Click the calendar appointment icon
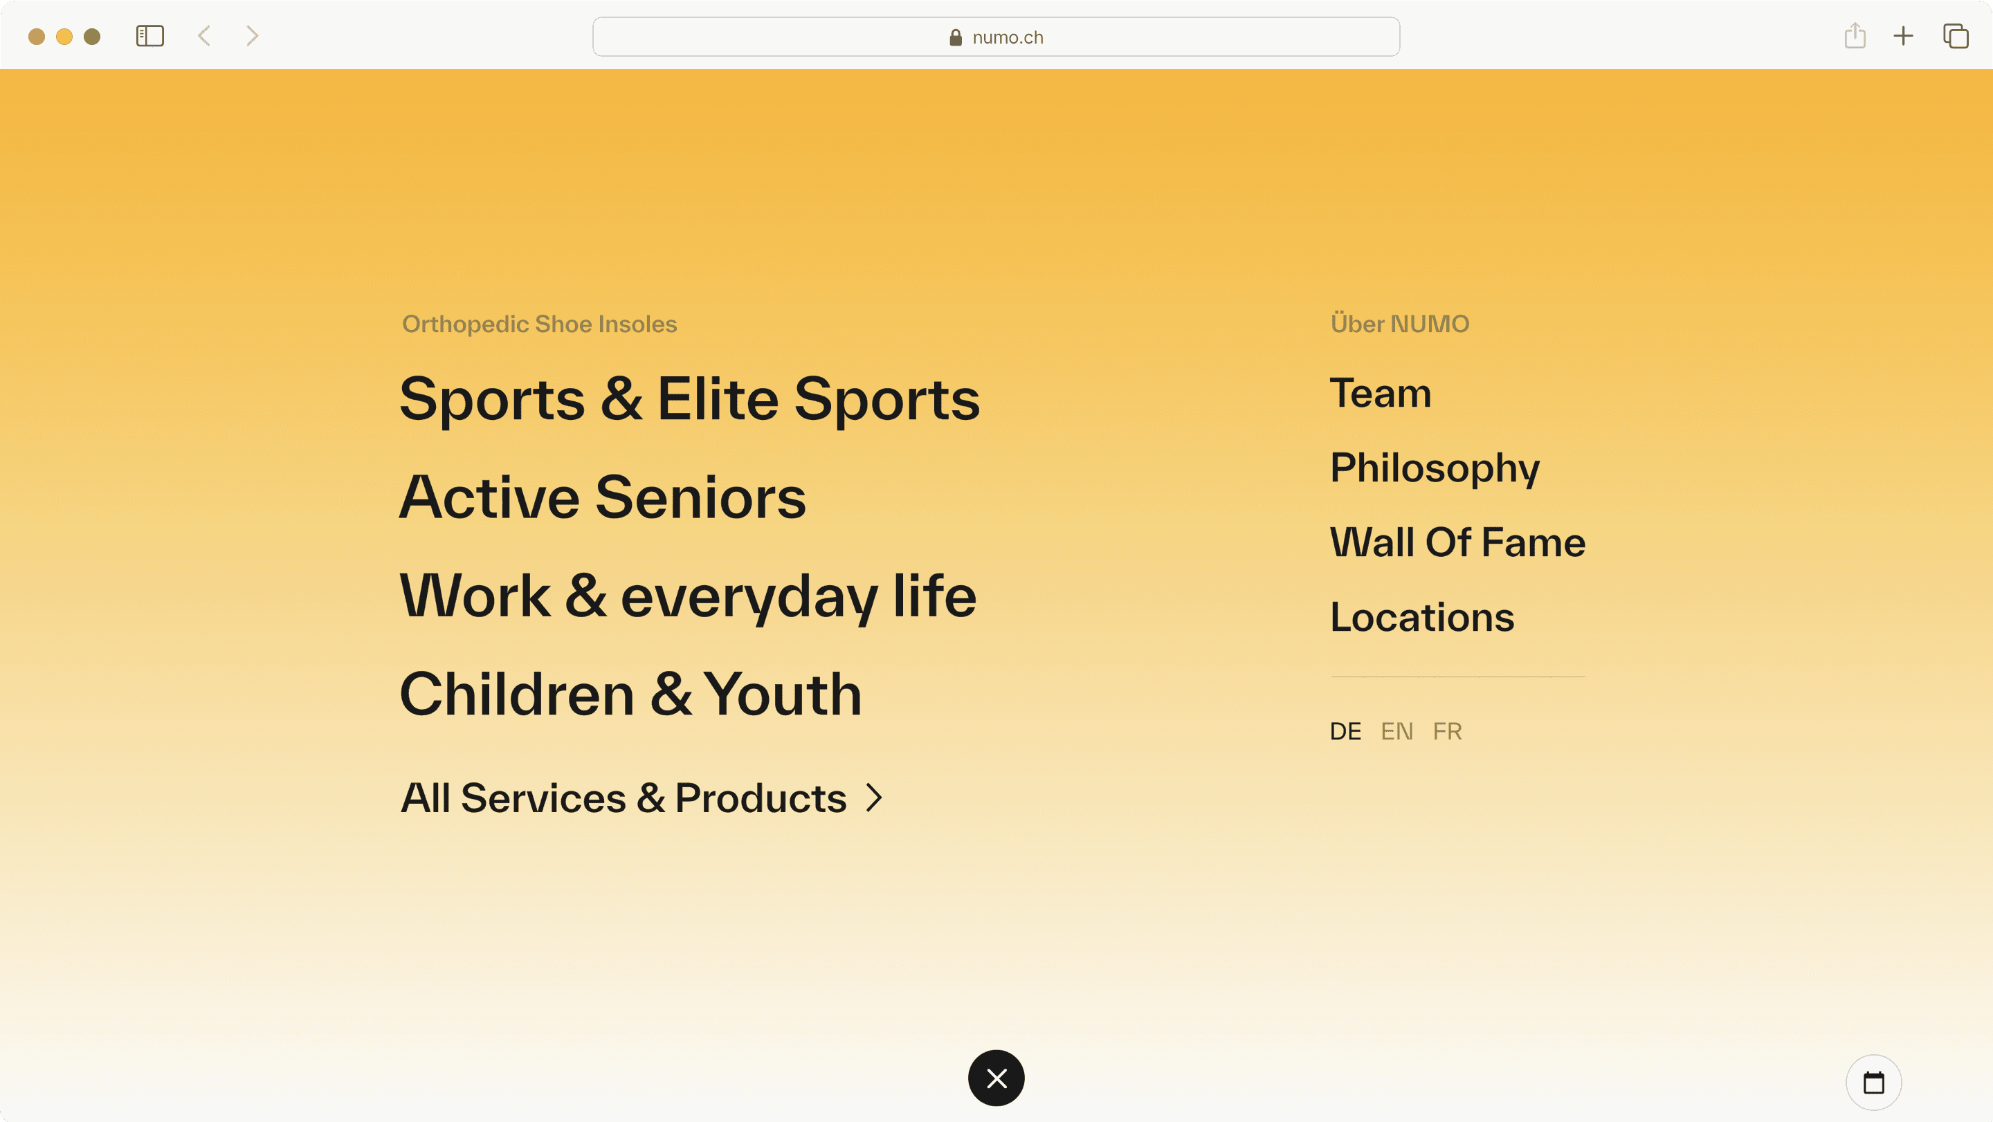Screen dimensions: 1993x1122 pyautogui.click(x=1873, y=1083)
